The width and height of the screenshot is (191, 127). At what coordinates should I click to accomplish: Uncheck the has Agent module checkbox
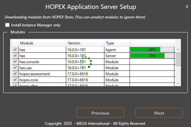pyautogui.click(x=15, y=50)
